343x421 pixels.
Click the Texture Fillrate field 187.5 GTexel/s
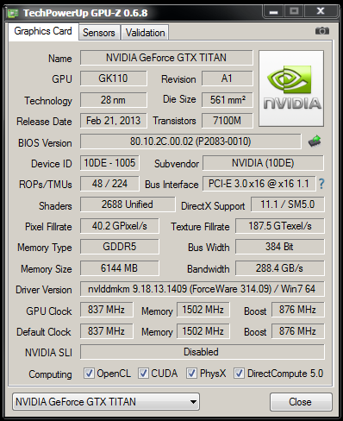point(280,226)
